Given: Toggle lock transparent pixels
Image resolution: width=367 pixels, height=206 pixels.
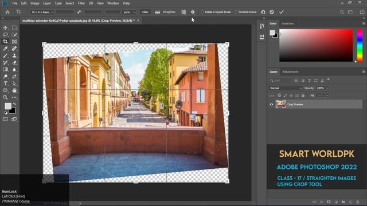Looking at the screenshot, I should point(279,96).
